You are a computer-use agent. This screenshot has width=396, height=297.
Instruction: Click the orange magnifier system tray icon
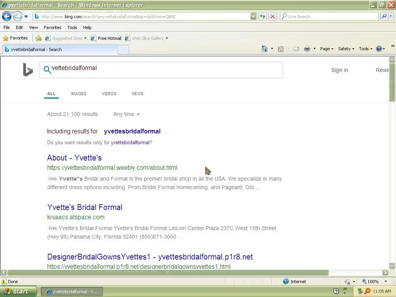(x=367, y=292)
